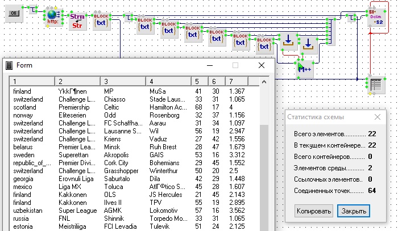Click the Элементов среды statistics line
This screenshot has width=398, height=231.
pyautogui.click(x=332, y=168)
